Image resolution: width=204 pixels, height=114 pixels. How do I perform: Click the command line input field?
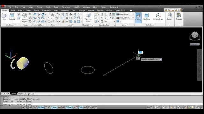[x=103, y=104]
